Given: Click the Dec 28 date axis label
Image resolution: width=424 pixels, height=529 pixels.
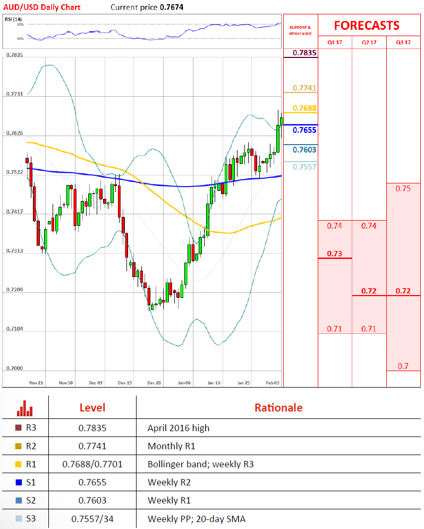Looking at the screenshot, I should pyautogui.click(x=155, y=383).
